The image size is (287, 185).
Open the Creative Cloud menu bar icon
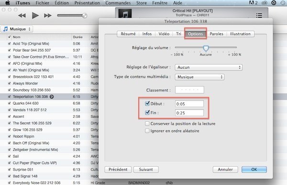click(265, 3)
